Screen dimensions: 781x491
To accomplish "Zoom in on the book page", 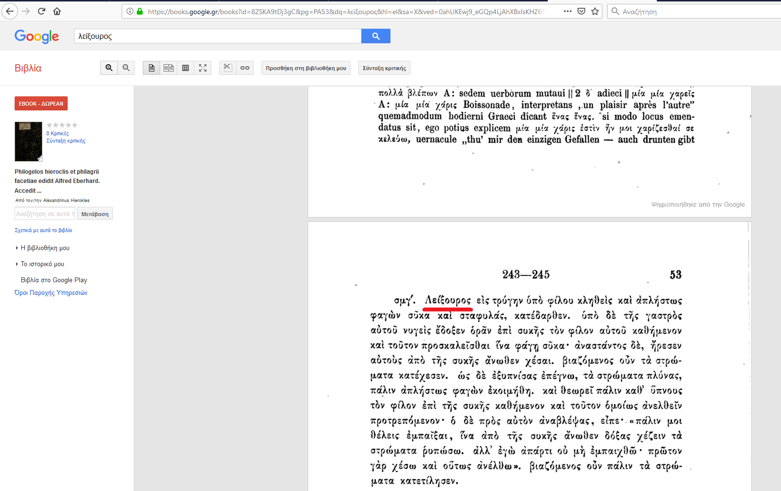I will click(x=109, y=68).
